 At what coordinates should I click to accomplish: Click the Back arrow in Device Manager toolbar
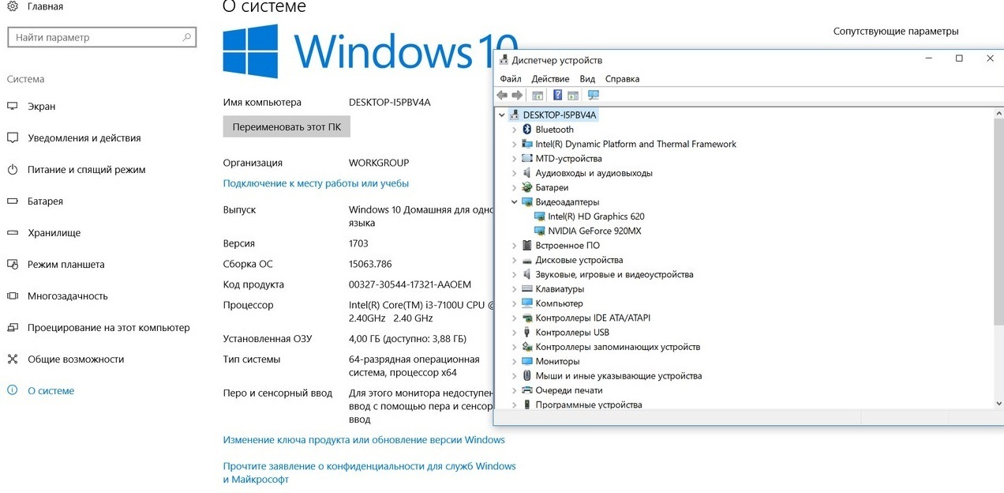(x=502, y=95)
